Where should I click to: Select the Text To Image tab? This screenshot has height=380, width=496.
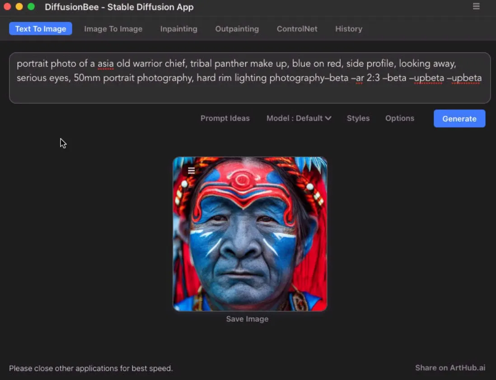[41, 29]
